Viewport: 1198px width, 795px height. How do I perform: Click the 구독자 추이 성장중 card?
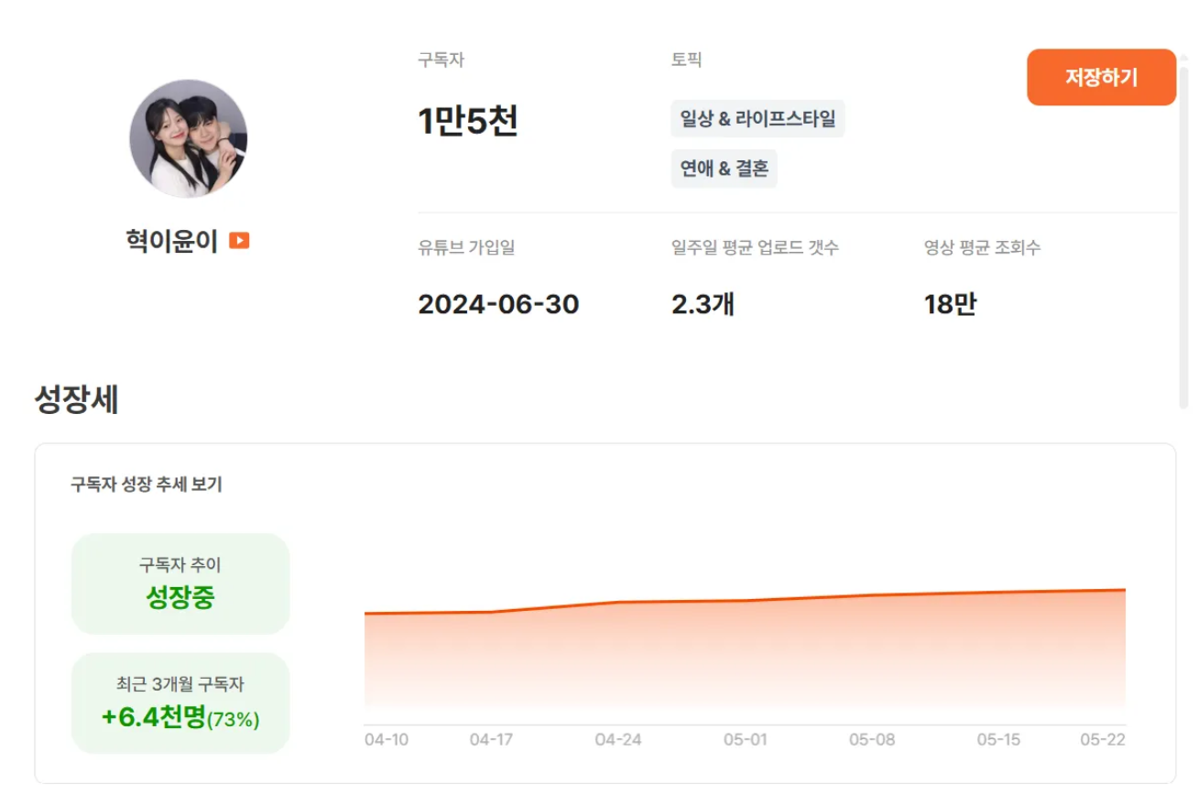[180, 583]
